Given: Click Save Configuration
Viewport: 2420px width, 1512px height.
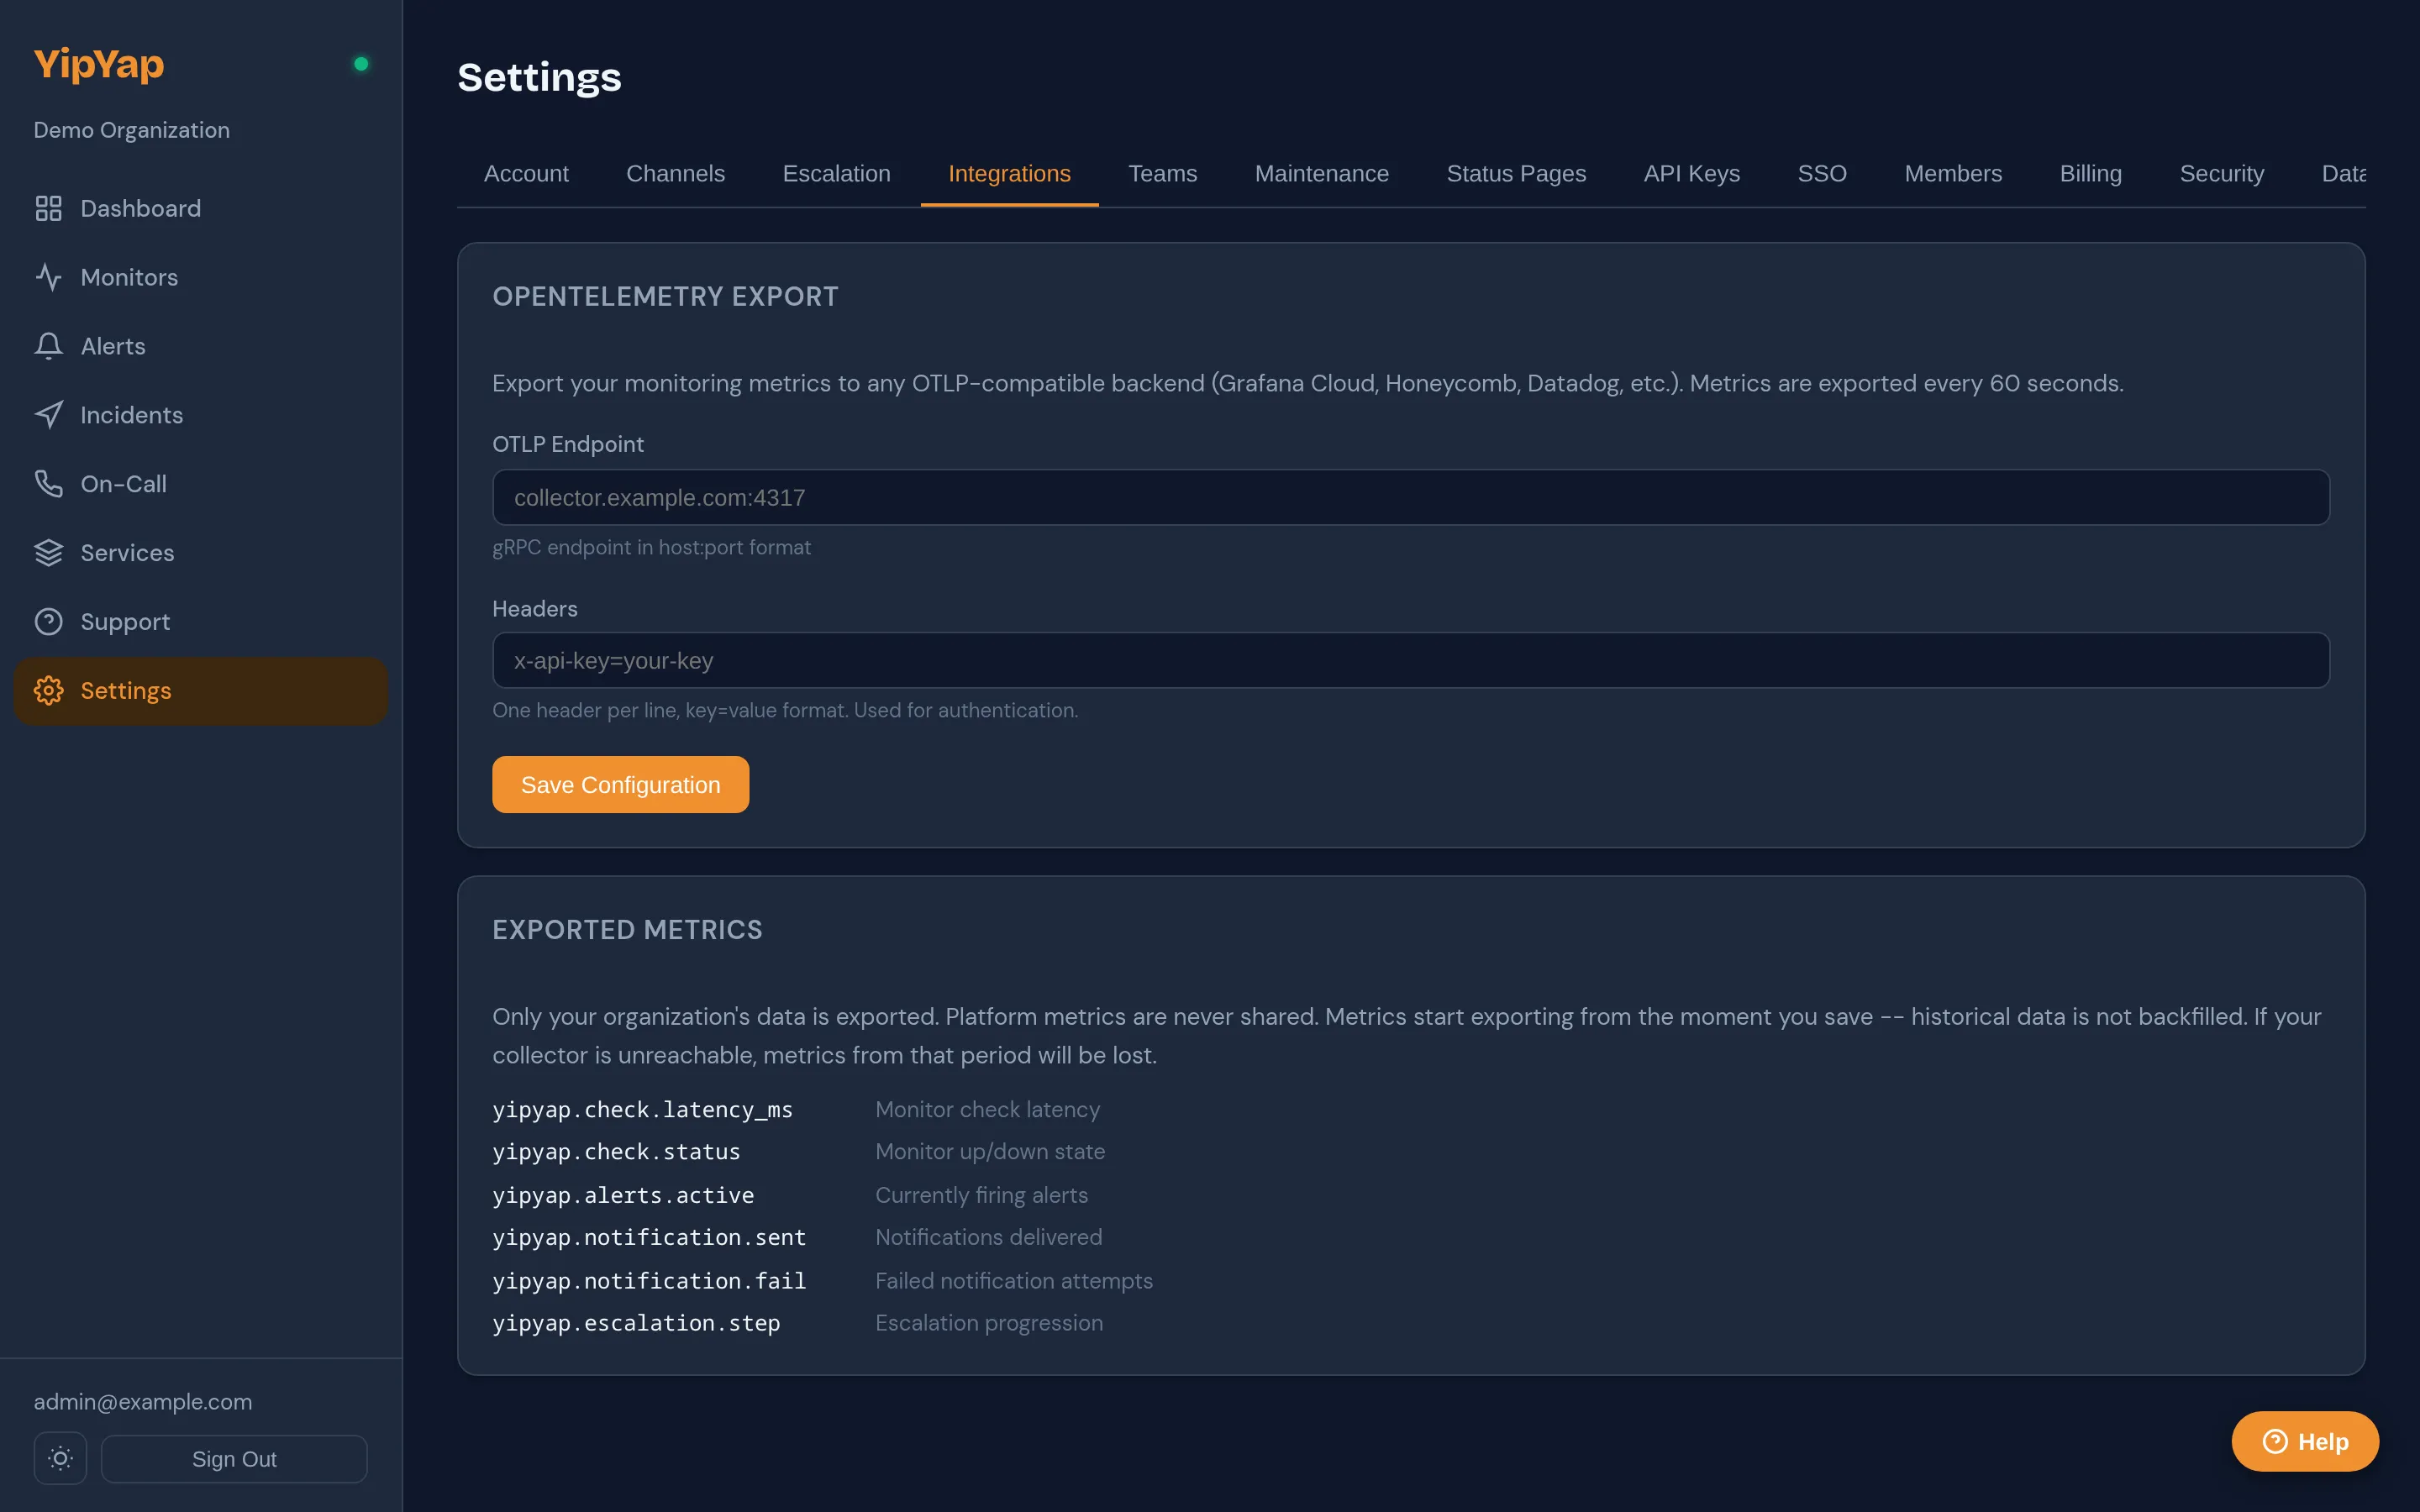Looking at the screenshot, I should [x=620, y=784].
